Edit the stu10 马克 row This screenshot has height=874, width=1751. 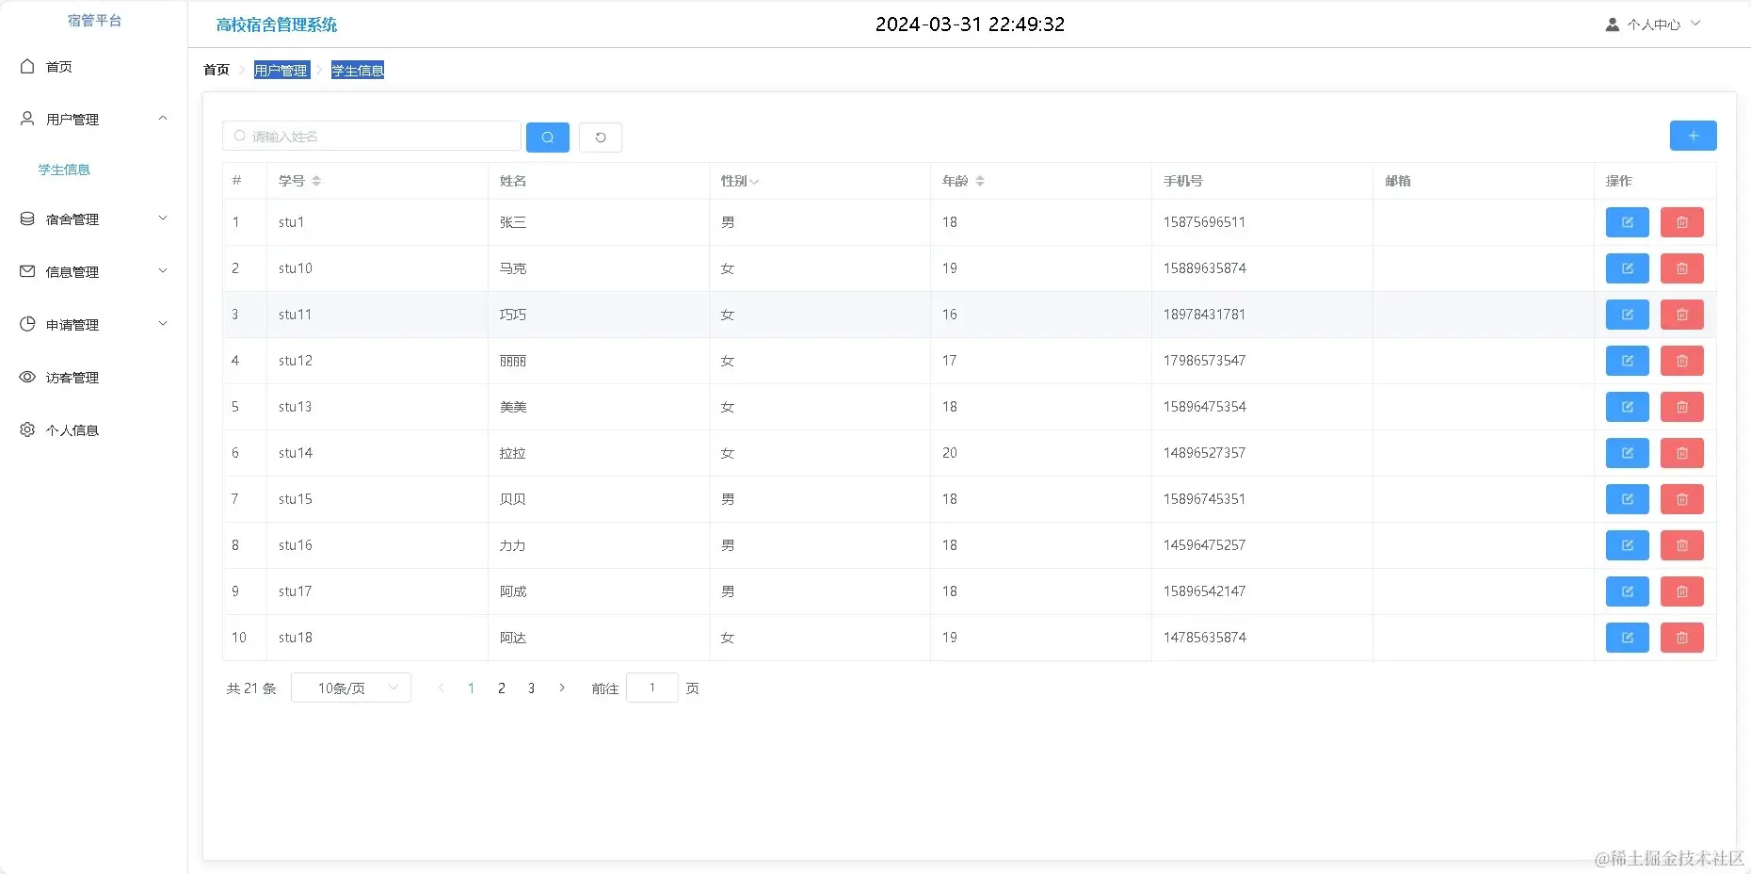click(1628, 268)
